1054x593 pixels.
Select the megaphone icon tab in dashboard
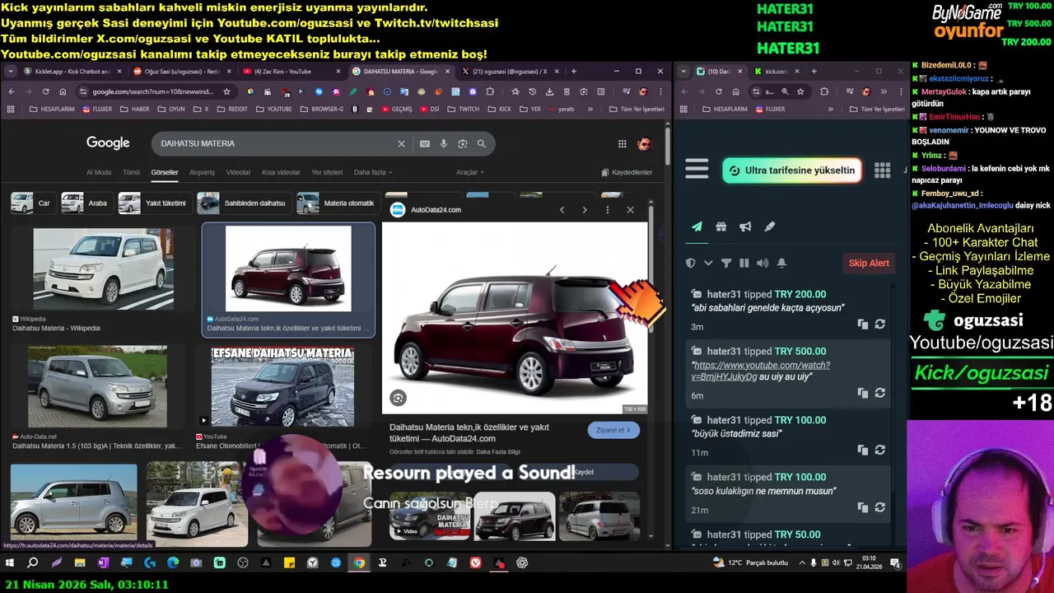click(745, 226)
